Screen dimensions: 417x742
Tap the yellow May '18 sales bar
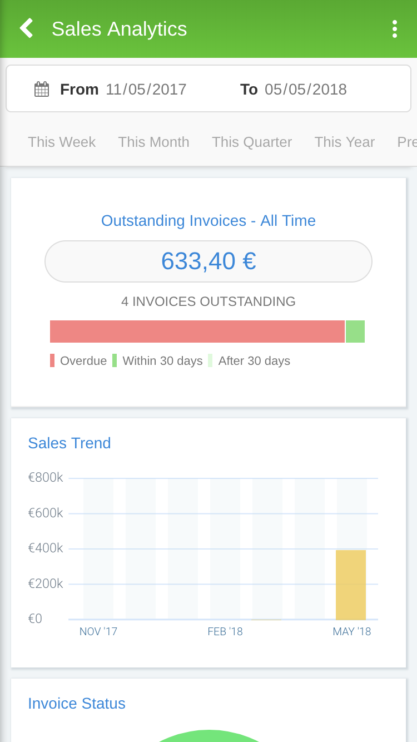point(351,584)
